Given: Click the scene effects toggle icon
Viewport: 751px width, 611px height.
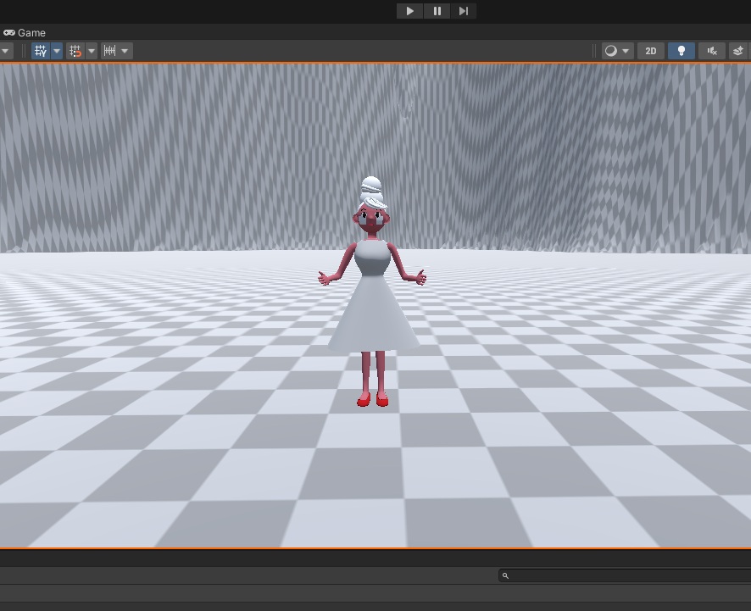Looking at the screenshot, I should [x=738, y=51].
